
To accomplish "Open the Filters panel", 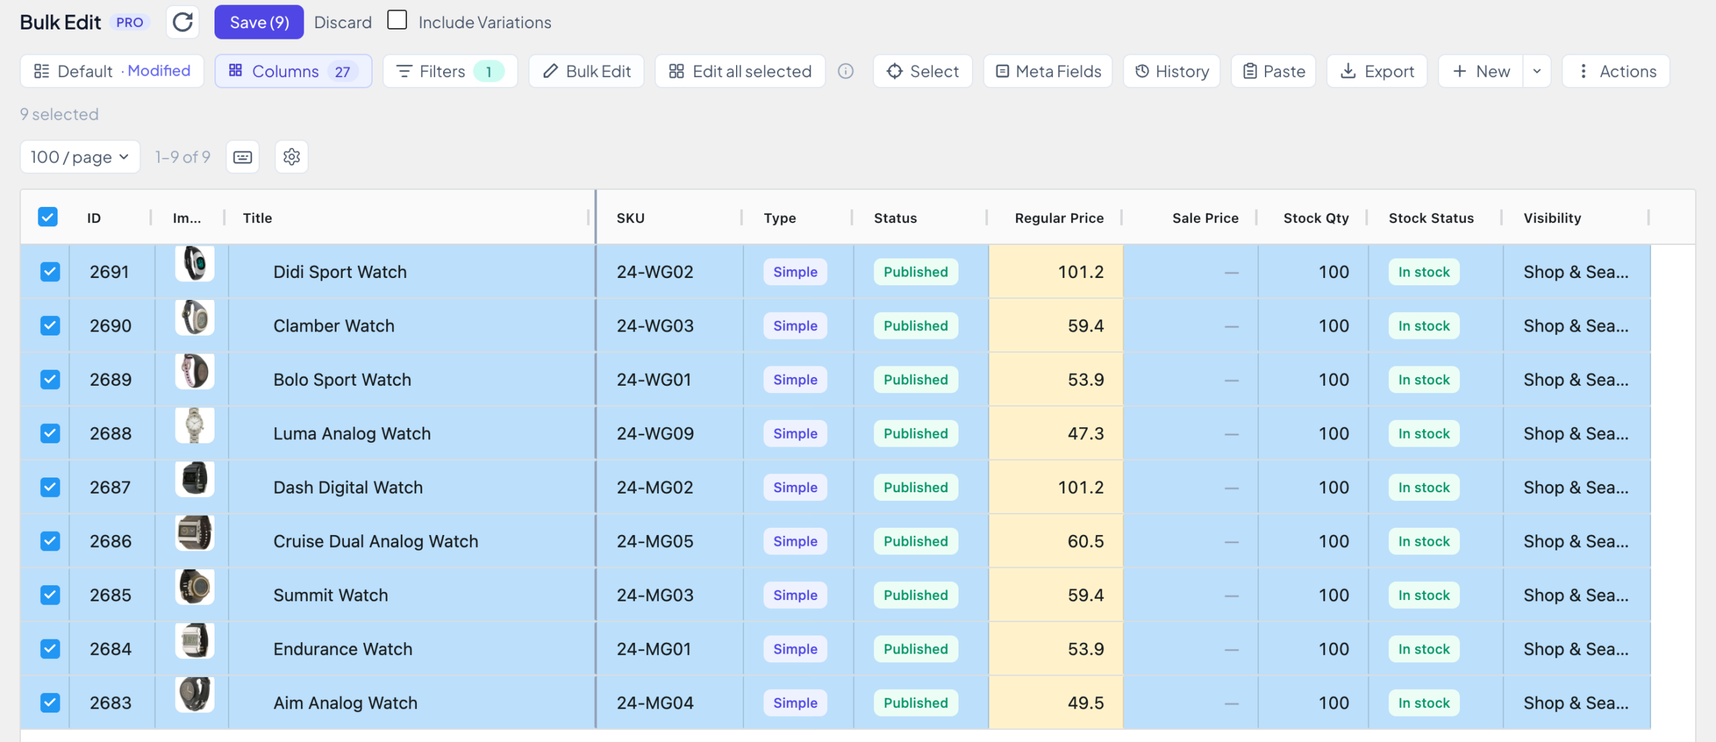I will 450,71.
